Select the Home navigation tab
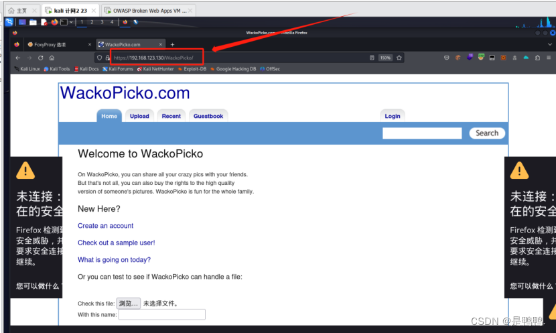The width and height of the screenshot is (556, 333). click(109, 116)
